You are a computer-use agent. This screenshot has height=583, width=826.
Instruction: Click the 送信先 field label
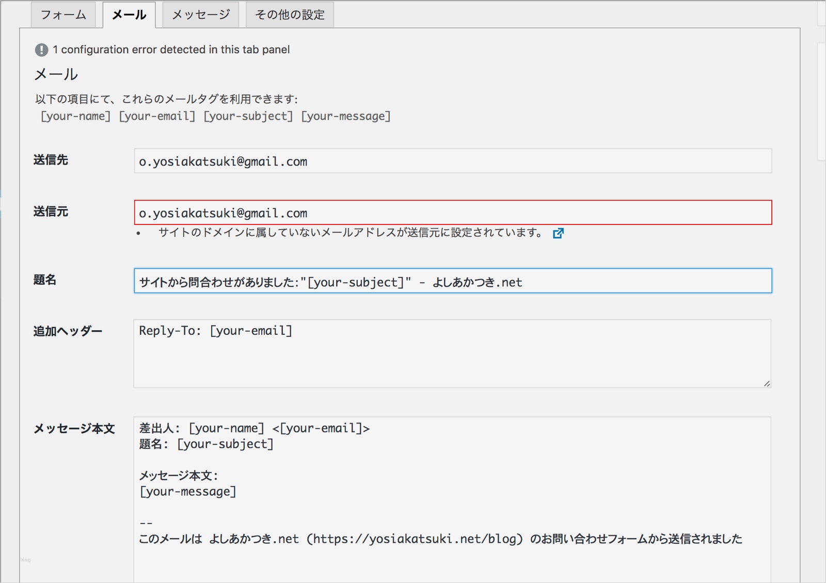pyautogui.click(x=51, y=160)
